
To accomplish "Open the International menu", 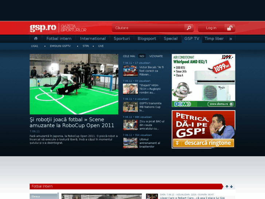I will pos(93,39).
